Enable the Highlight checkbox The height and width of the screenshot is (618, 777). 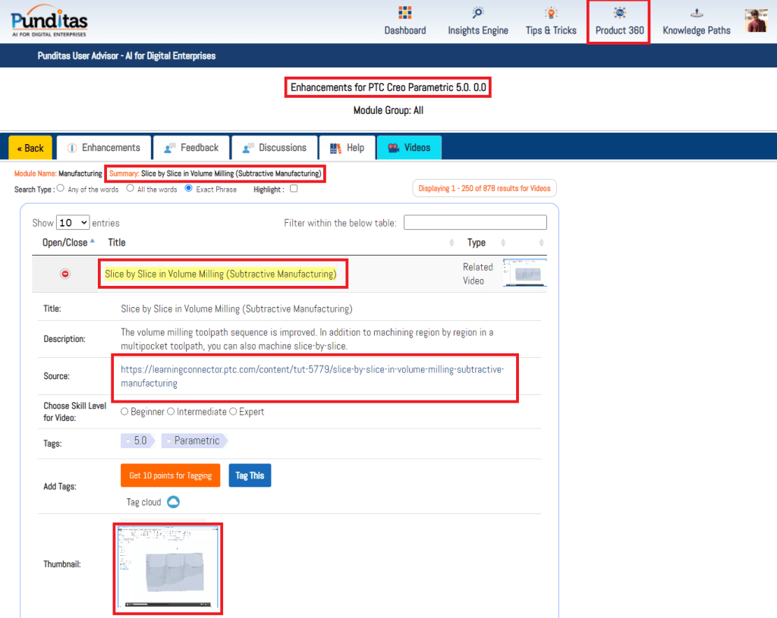pyautogui.click(x=294, y=190)
